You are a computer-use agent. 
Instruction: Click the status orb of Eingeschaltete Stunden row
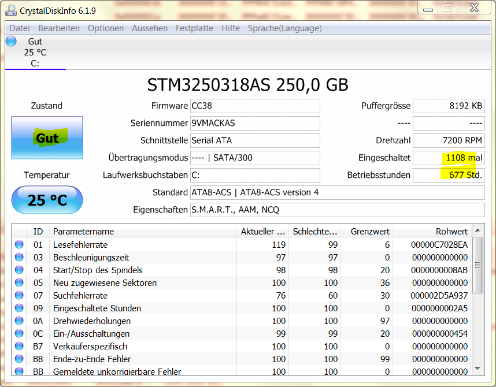[x=19, y=308]
